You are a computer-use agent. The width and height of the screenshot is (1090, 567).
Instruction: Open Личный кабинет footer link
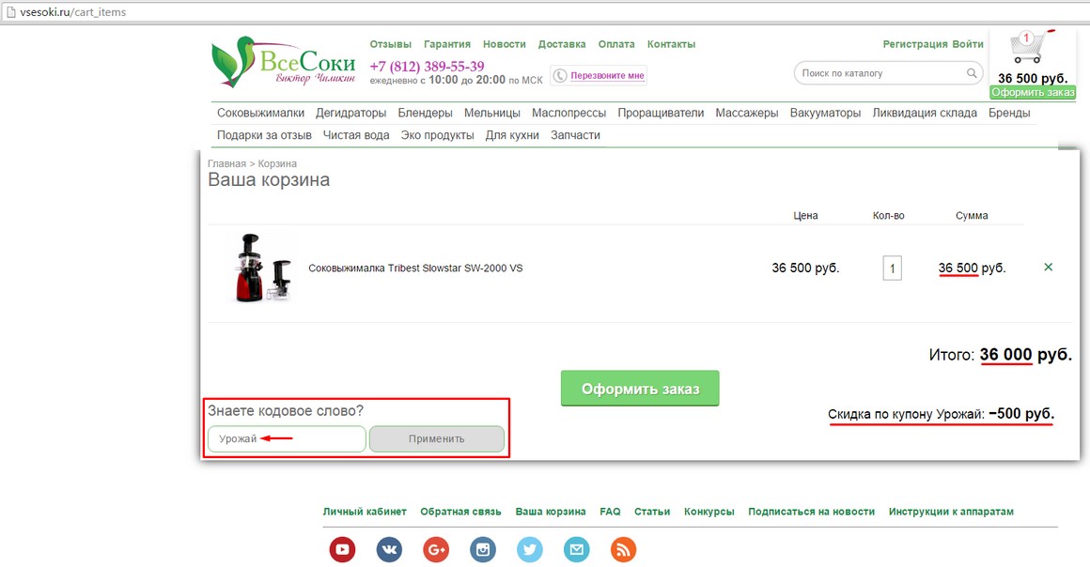point(365,512)
